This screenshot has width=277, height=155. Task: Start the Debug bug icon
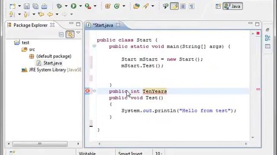pos(59,6)
